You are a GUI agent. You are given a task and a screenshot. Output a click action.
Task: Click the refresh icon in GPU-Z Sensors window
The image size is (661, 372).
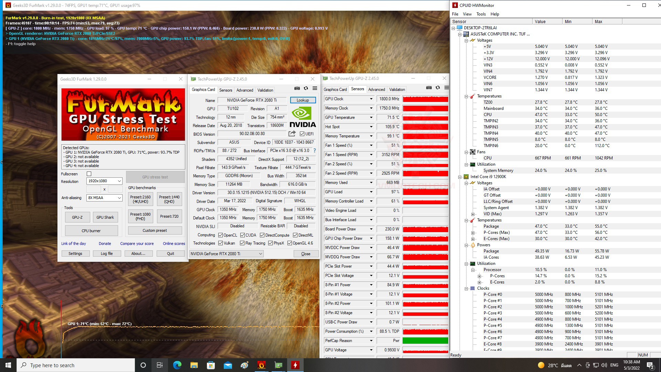pos(438,88)
